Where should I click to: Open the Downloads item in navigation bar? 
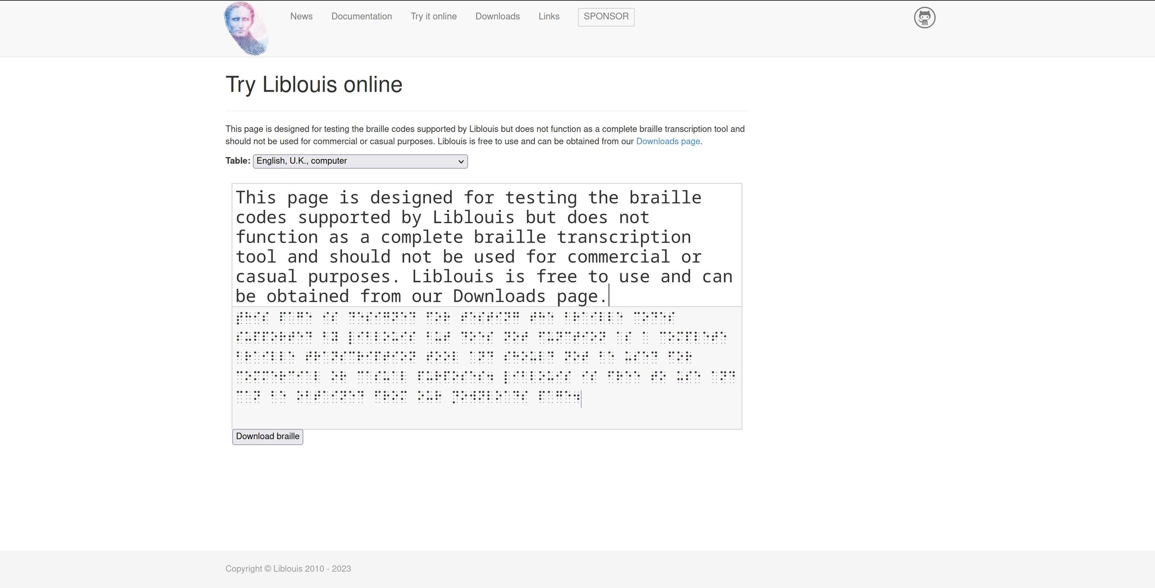coord(497,17)
